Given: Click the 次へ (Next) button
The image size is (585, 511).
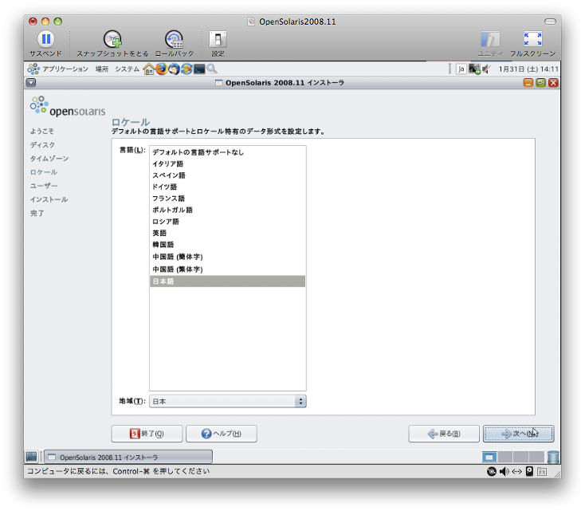Looking at the screenshot, I should click(x=518, y=434).
